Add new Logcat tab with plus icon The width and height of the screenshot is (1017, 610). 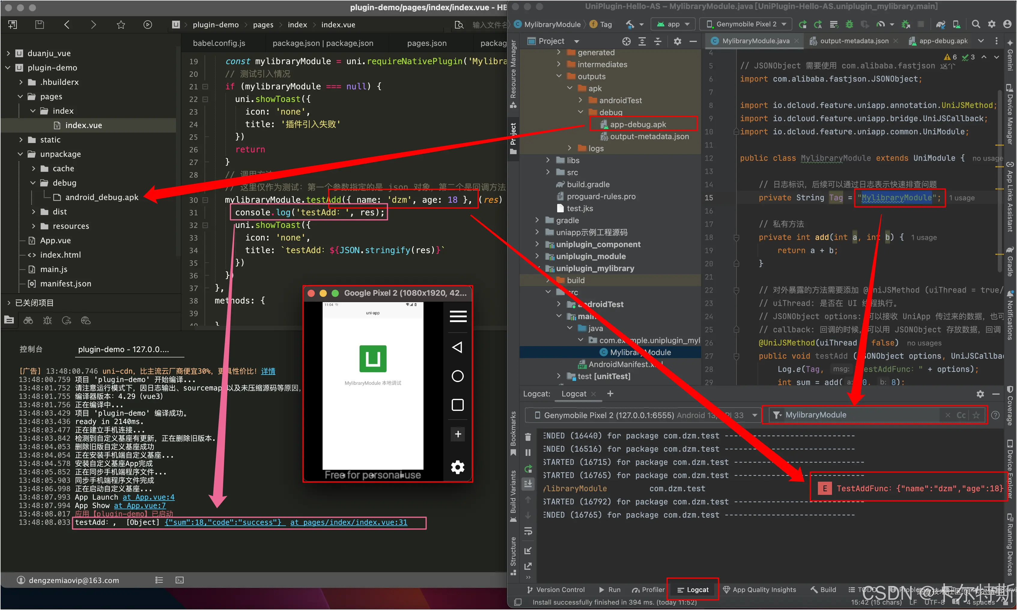pyautogui.click(x=610, y=394)
